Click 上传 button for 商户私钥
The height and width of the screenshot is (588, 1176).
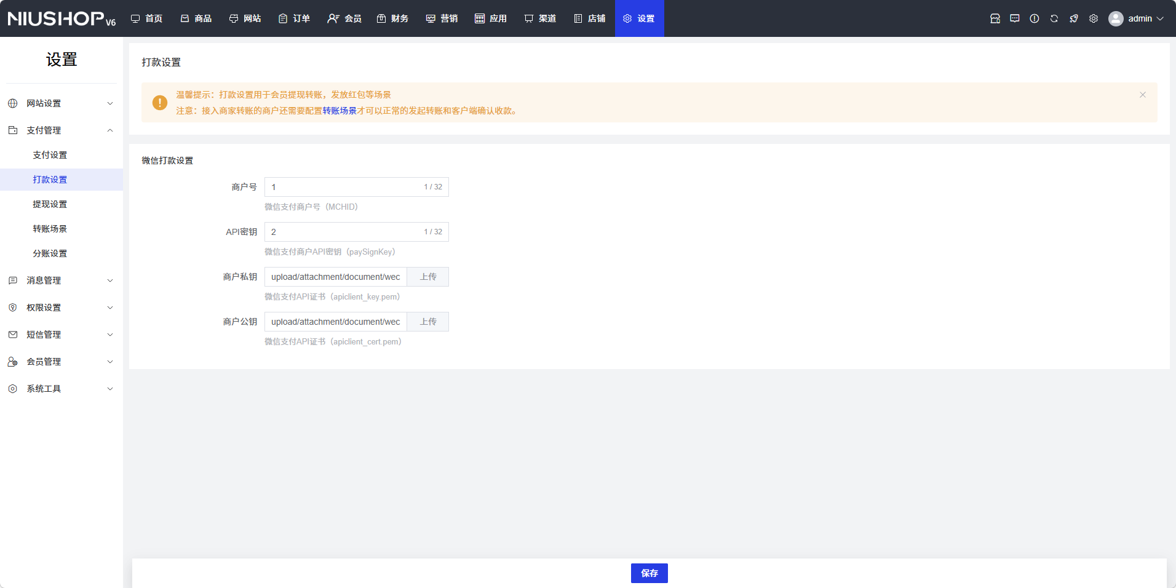(428, 277)
